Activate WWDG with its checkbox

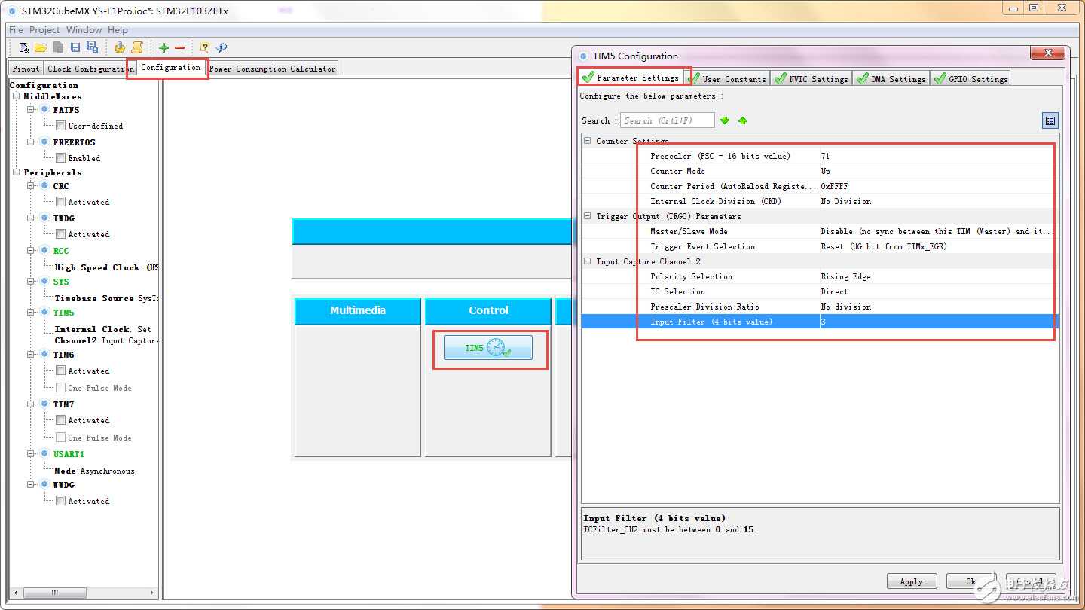60,501
